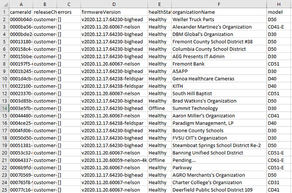Image resolution: width=292 pixels, height=193 pixels.
Task: Select cell Columbia County School District
Action: coord(219,49)
